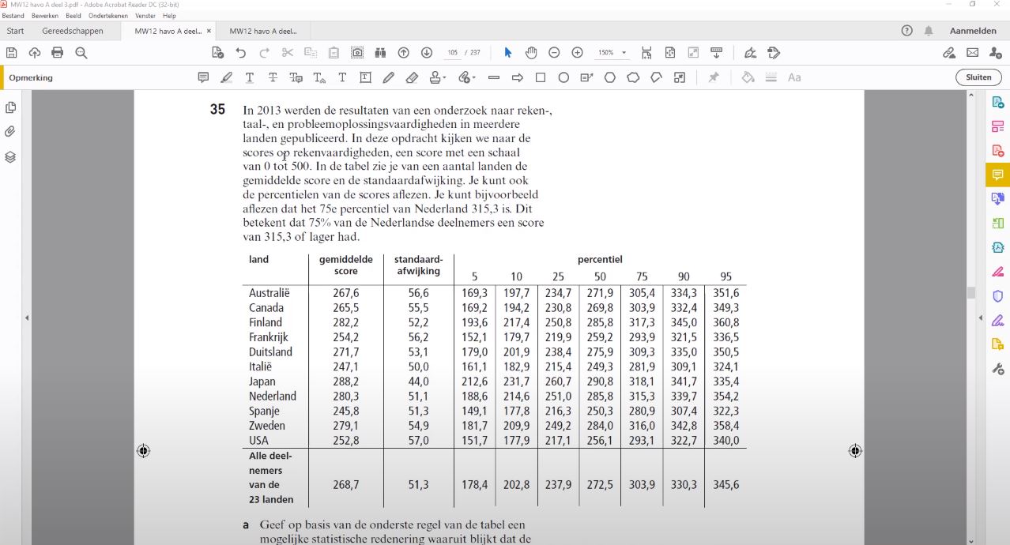Screen dimensions: 1010x545
Task: Open the fit page width options
Action: (x=646, y=53)
